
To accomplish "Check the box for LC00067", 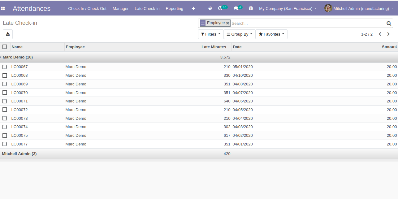I will 5,67.
